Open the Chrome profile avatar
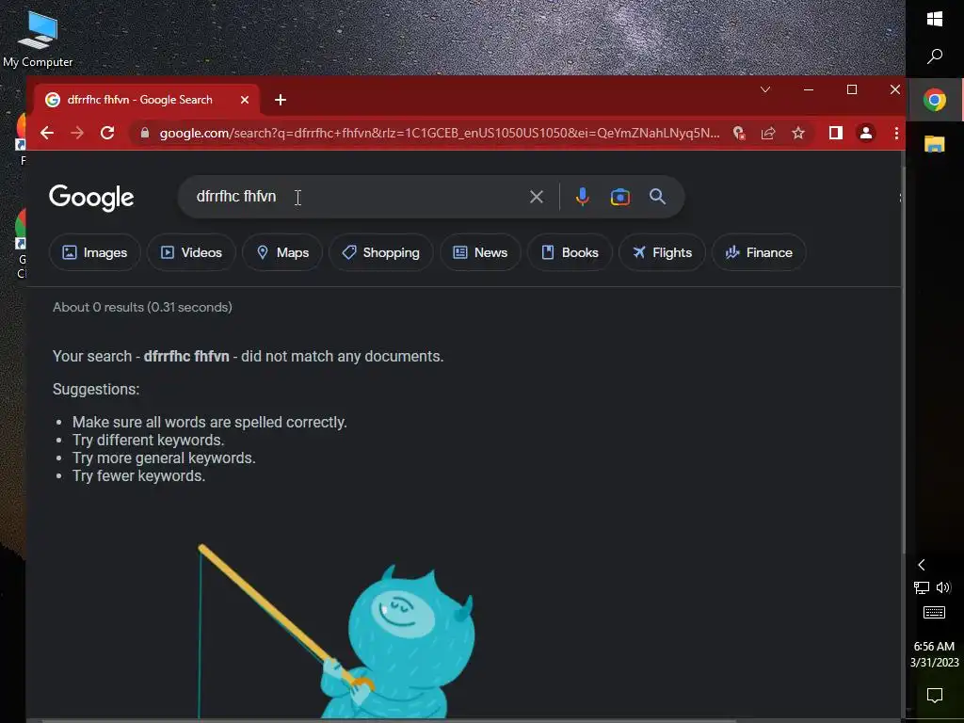 pos(866,133)
